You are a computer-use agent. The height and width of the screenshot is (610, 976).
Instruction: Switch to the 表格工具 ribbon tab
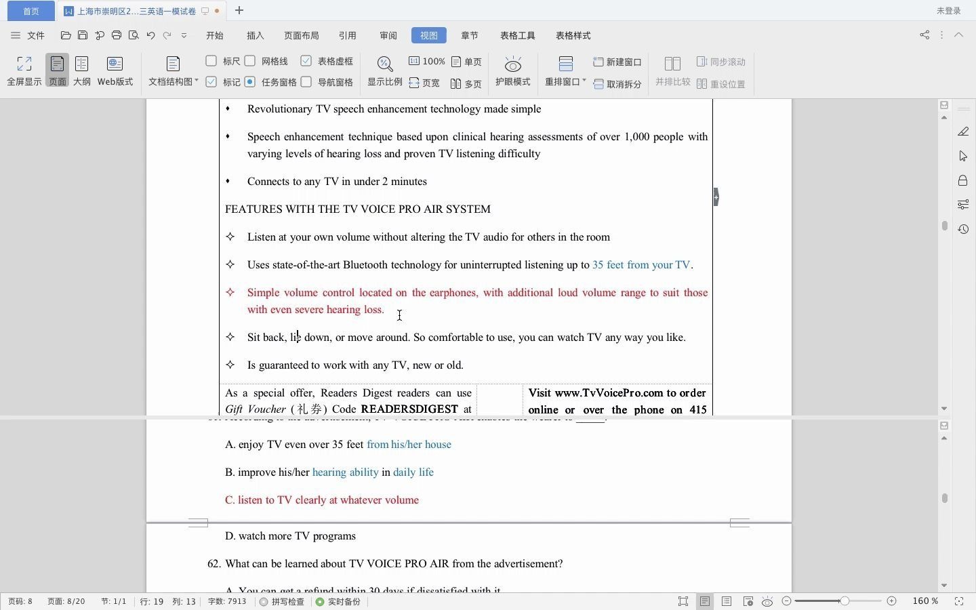point(518,35)
